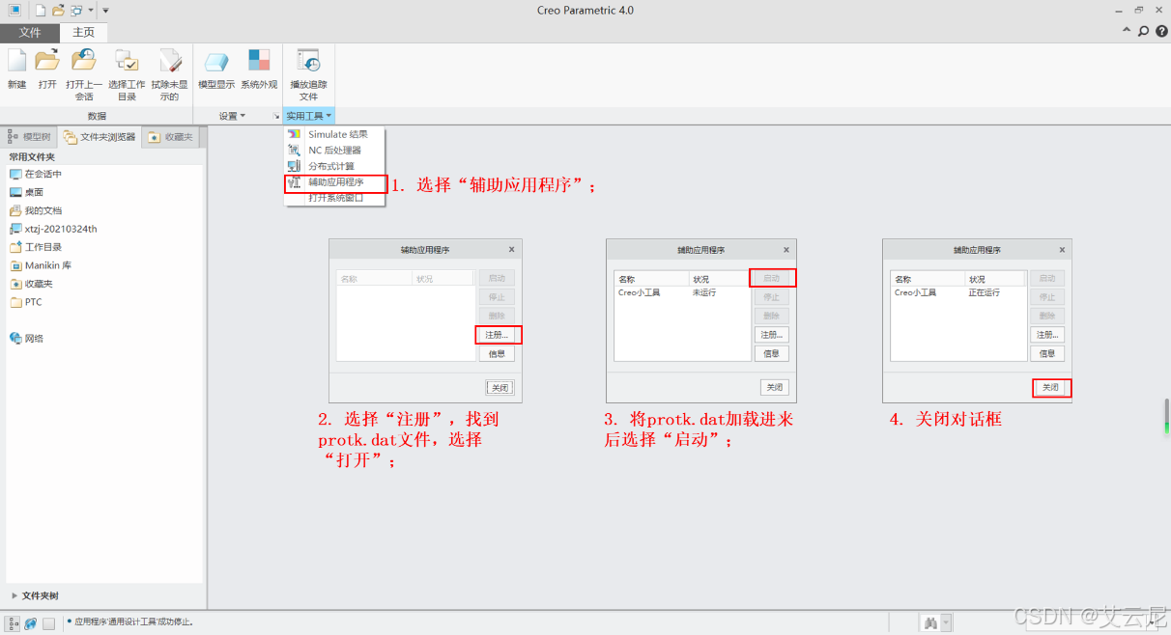1171x635 pixels.
Task: Click the quick access New file icon
Action: [x=40, y=10]
